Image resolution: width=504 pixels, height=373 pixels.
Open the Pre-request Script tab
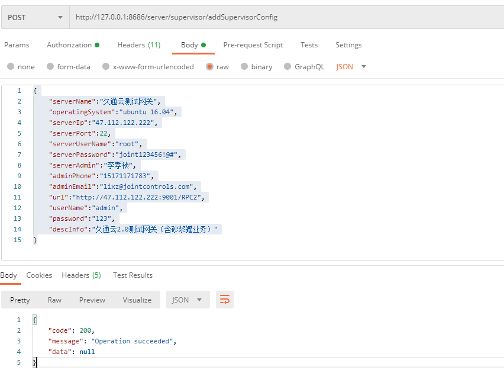[253, 45]
